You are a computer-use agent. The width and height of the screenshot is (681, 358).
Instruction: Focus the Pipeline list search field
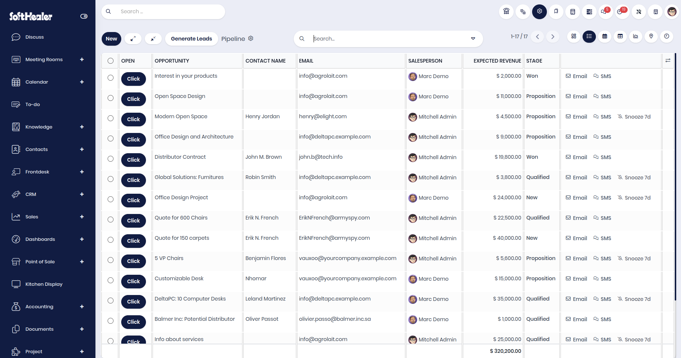pos(389,39)
